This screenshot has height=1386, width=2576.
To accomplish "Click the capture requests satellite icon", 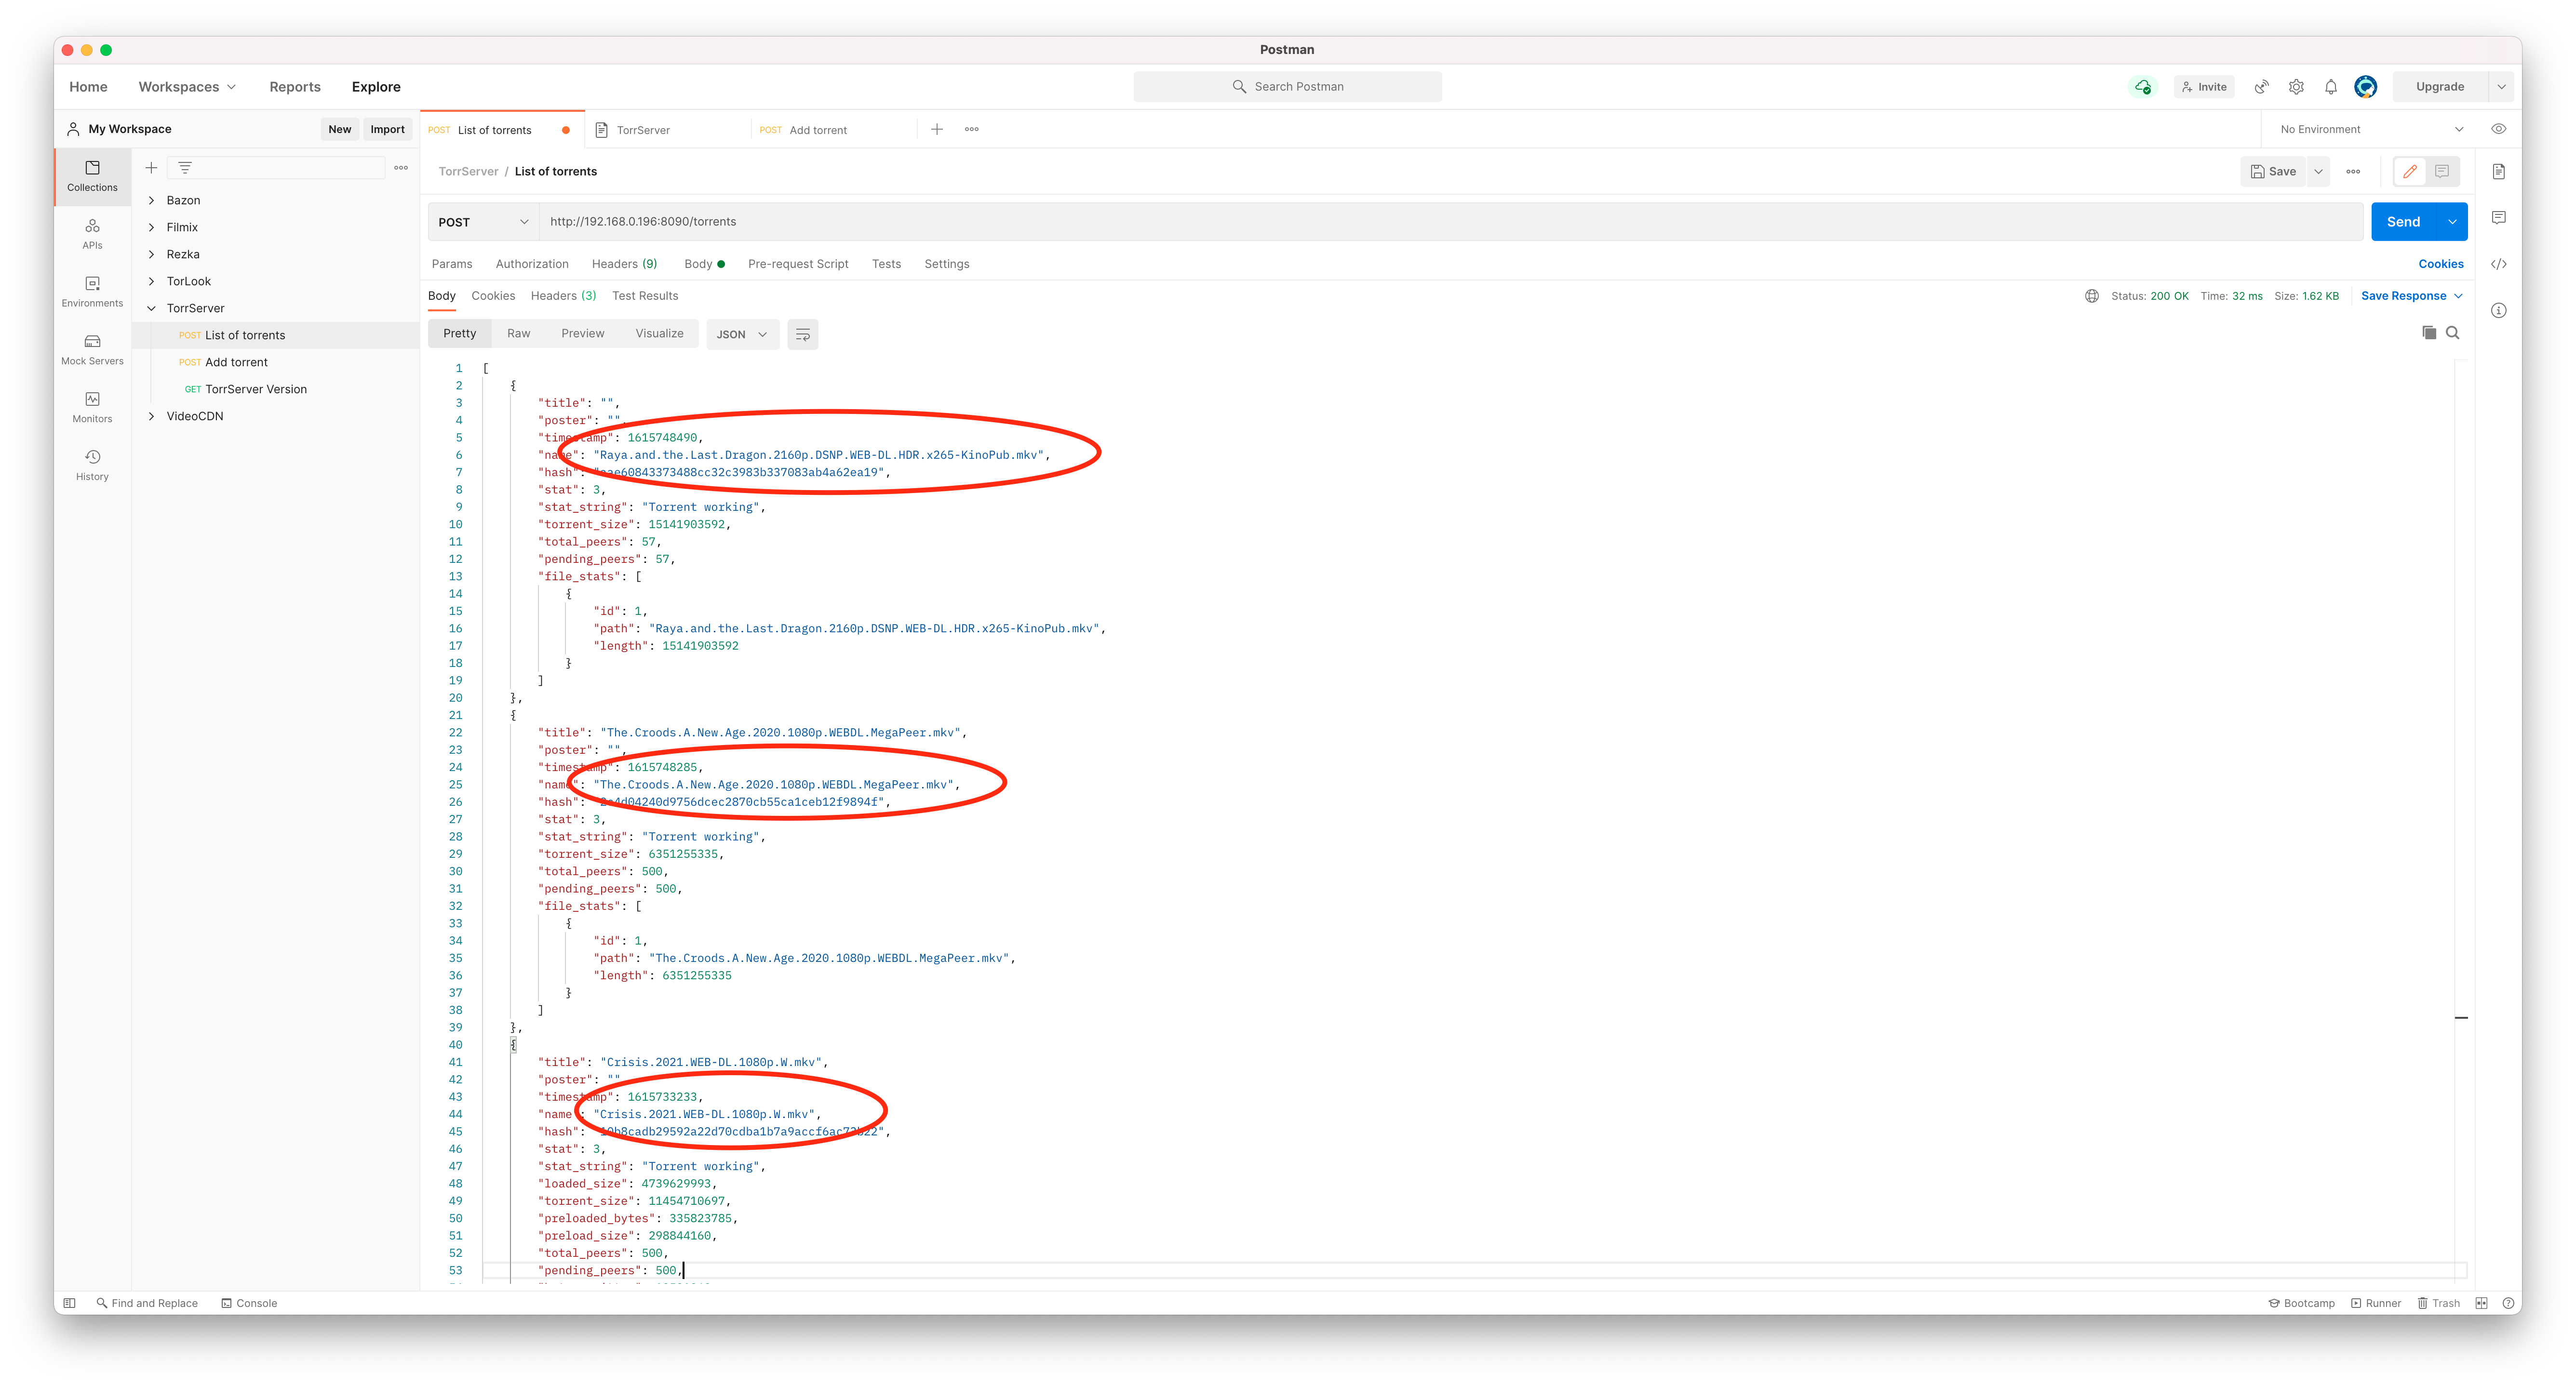I will click(x=2261, y=87).
